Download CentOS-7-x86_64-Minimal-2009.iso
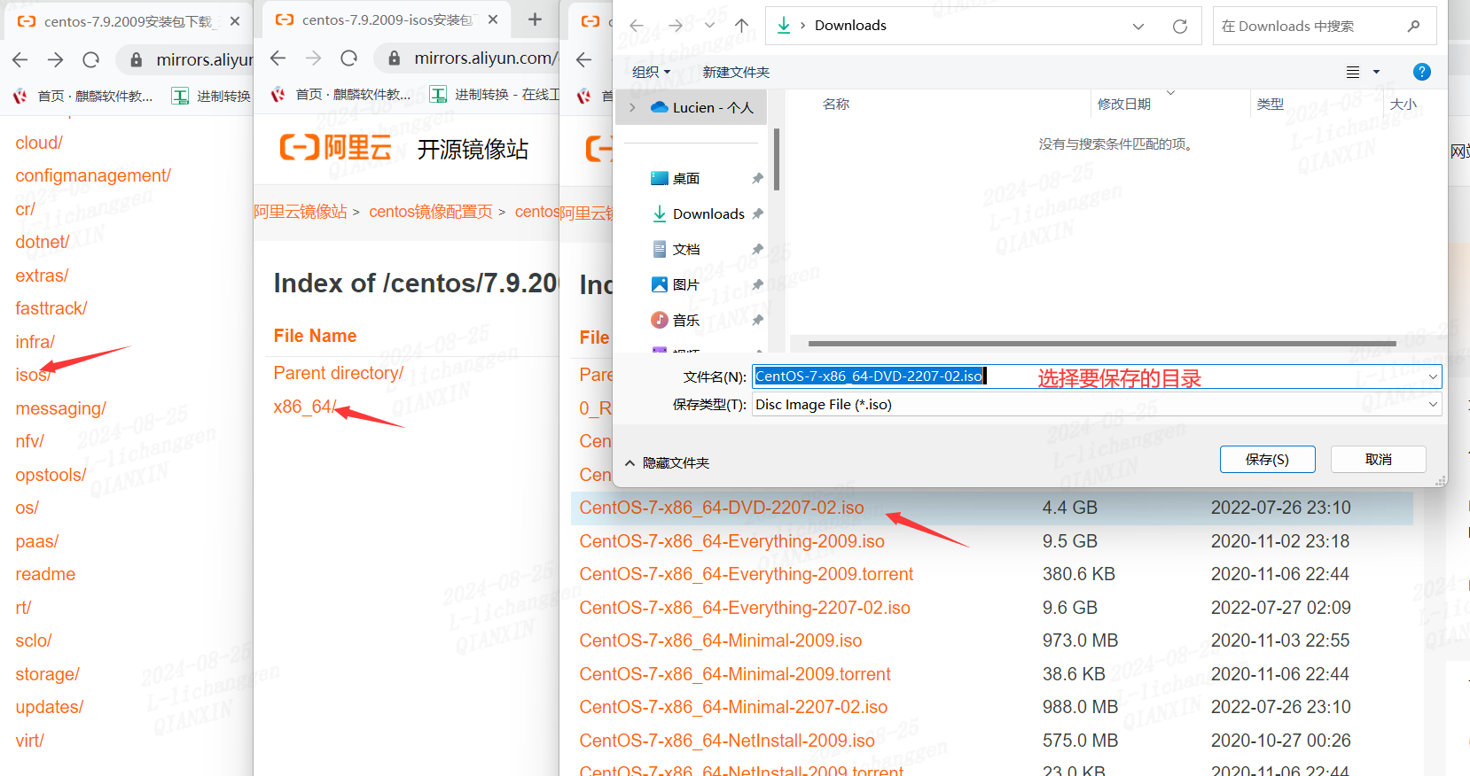The image size is (1470, 776). click(720, 640)
